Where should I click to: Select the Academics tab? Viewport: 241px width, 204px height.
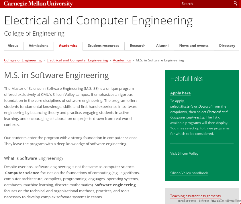(x=68, y=46)
